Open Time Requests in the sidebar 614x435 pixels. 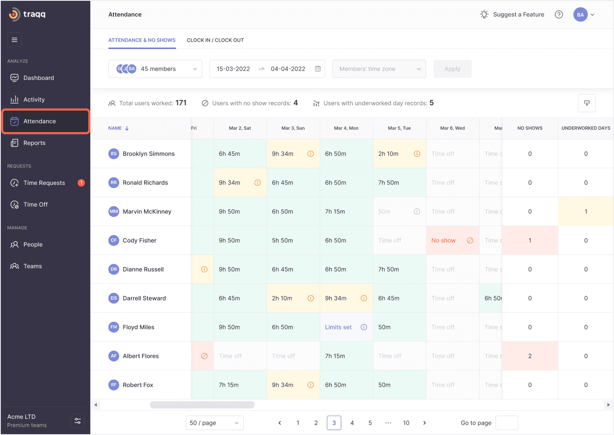(44, 183)
